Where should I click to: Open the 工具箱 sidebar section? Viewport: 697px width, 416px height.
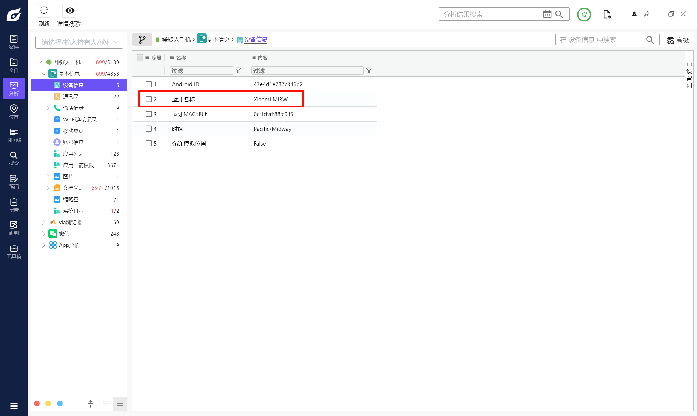(14, 251)
